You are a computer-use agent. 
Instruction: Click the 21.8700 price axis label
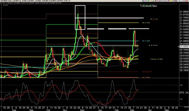click(184, 15)
